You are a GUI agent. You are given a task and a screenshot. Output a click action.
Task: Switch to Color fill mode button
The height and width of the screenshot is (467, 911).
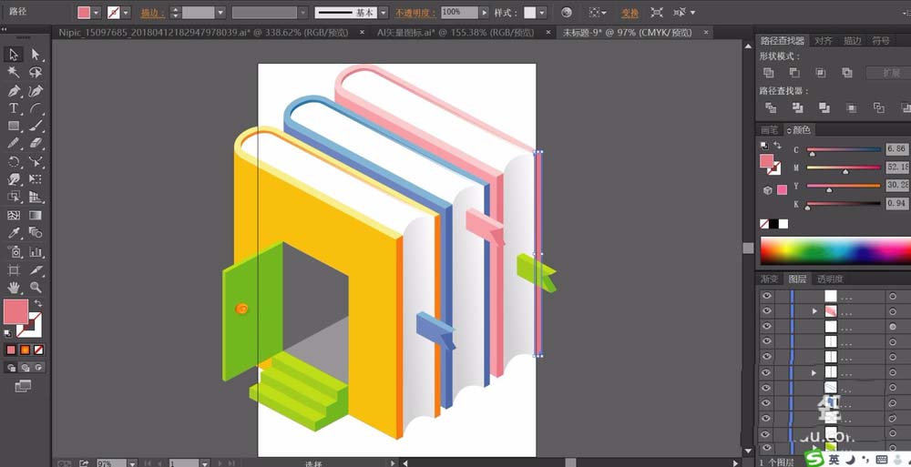11,350
